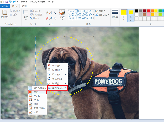Viewport: 164px width, 122px height.
Task: Select Color 1 (色1) swatch button
Action: pyautogui.click(x=124, y=15)
